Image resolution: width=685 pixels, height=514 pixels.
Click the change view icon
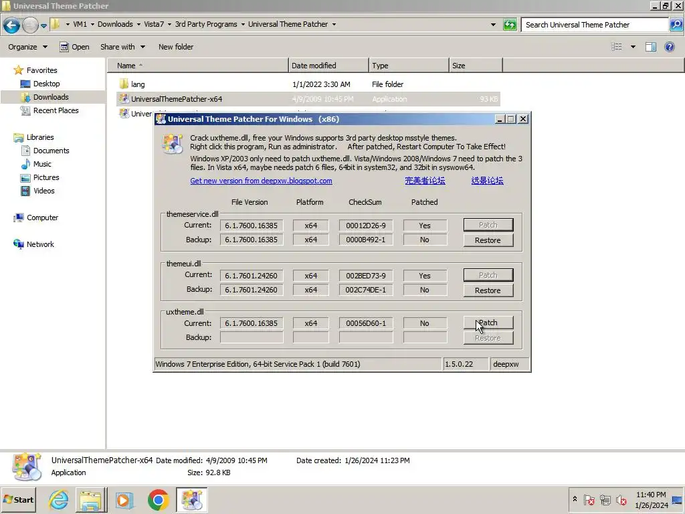tap(616, 47)
